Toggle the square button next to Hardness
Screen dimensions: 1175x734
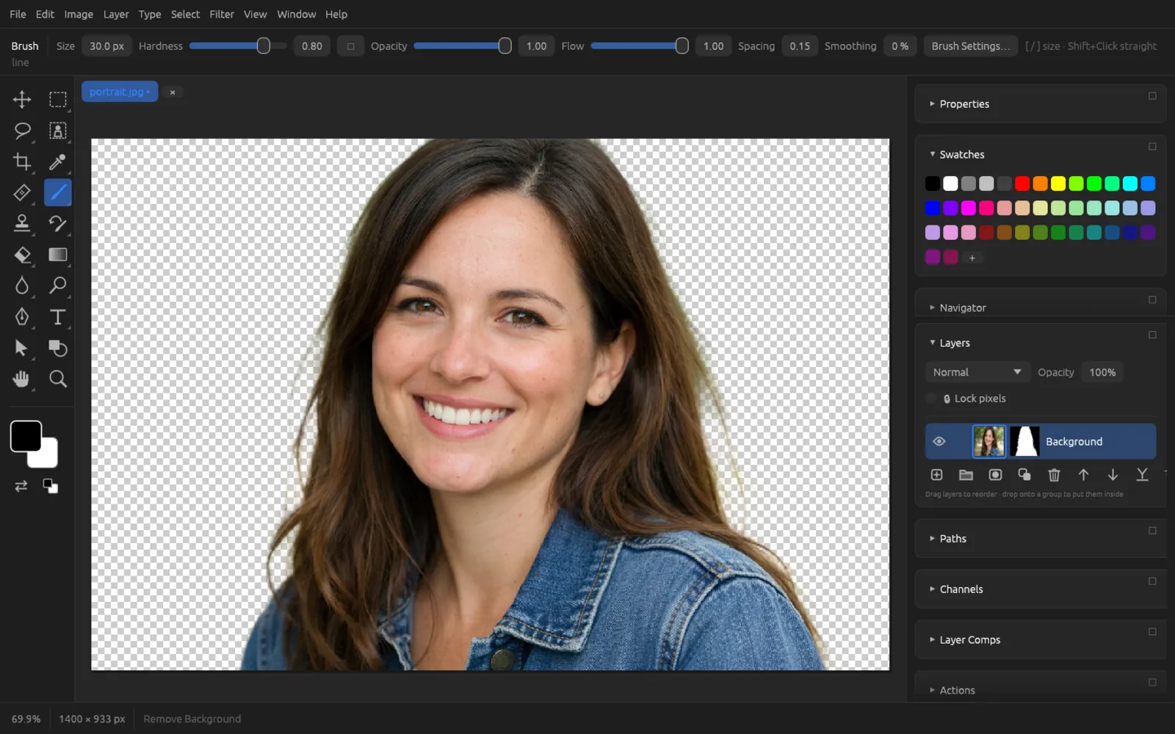click(350, 46)
